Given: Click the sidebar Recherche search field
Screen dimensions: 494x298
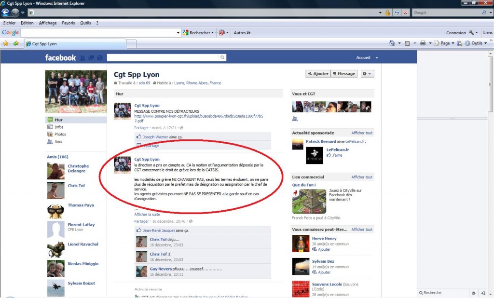Looking at the screenshot, I should point(444,293).
